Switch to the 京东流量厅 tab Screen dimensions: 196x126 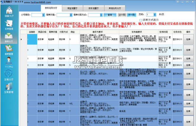pyautogui.click(x=93, y=8)
